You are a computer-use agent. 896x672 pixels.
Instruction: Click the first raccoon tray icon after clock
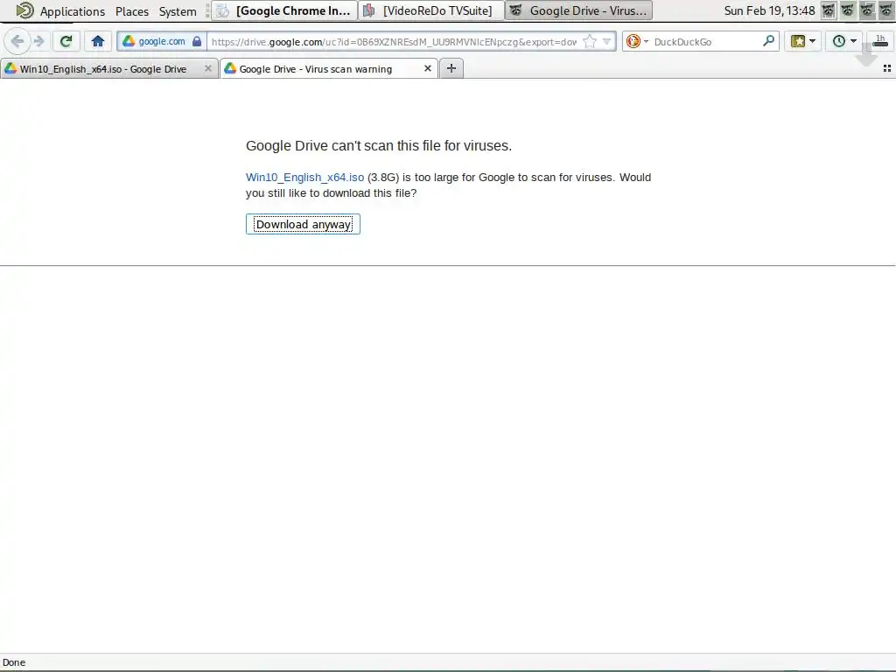[x=829, y=10]
